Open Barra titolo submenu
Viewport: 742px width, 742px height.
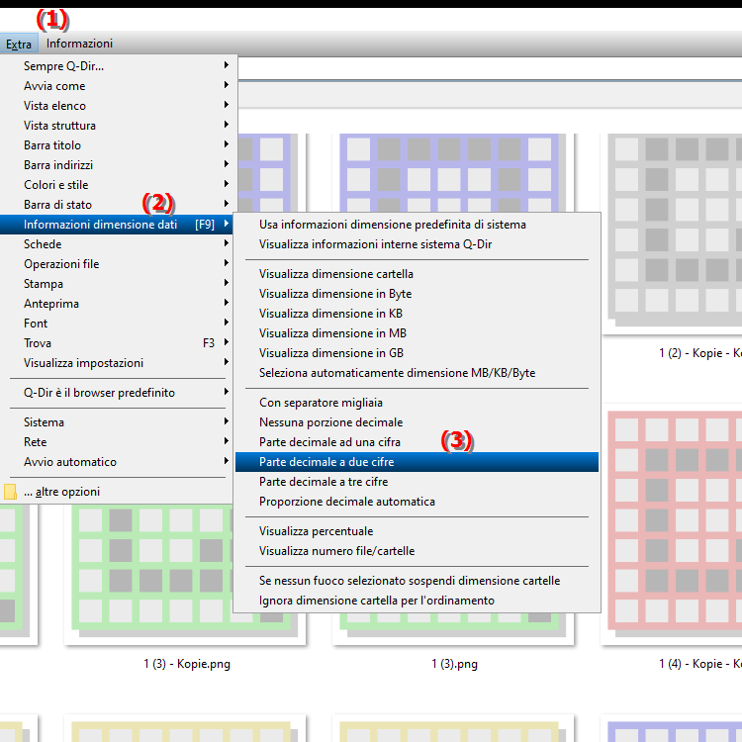[117, 145]
